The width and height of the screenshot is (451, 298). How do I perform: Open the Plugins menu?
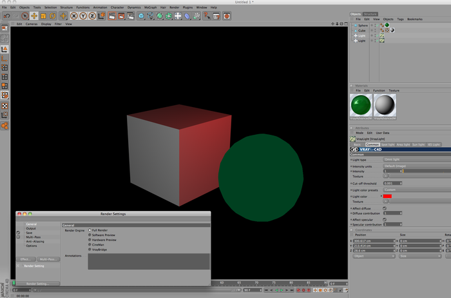pyautogui.click(x=188, y=8)
